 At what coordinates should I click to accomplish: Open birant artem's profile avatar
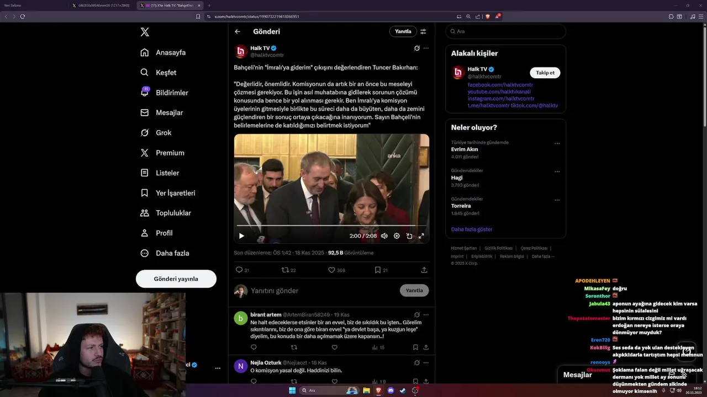coord(240,318)
